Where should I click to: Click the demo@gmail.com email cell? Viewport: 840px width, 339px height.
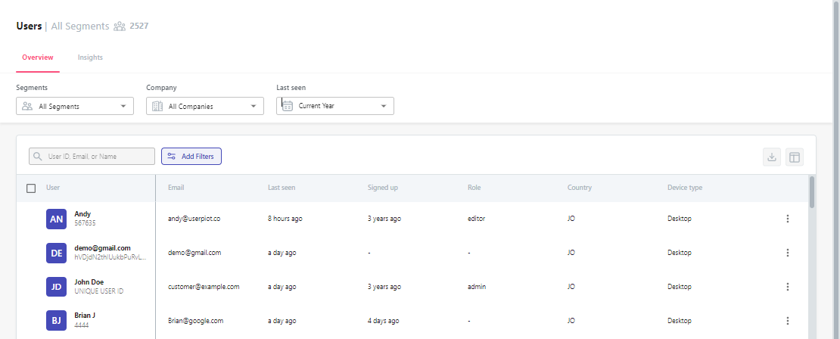point(194,253)
